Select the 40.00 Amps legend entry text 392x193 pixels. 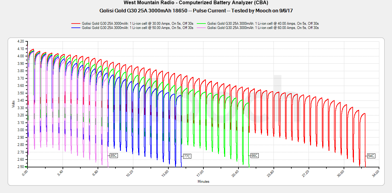coord(263,23)
